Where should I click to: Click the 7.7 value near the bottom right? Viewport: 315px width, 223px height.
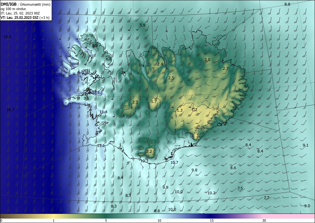coord(266,198)
